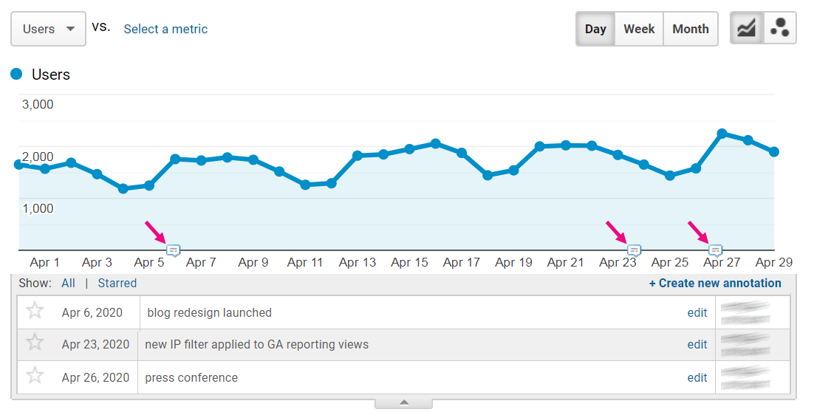Edit the press conference annotation
This screenshot has height=412, width=814.
697,377
